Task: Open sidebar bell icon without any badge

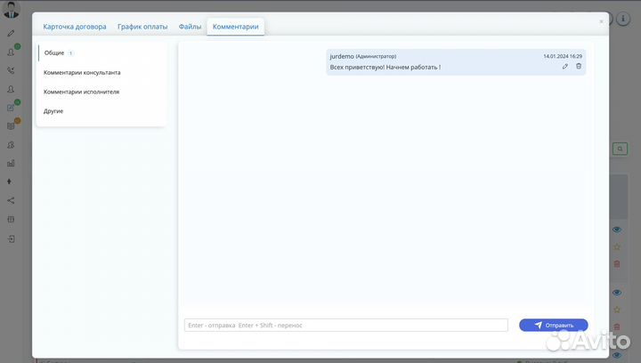Action: [11, 89]
